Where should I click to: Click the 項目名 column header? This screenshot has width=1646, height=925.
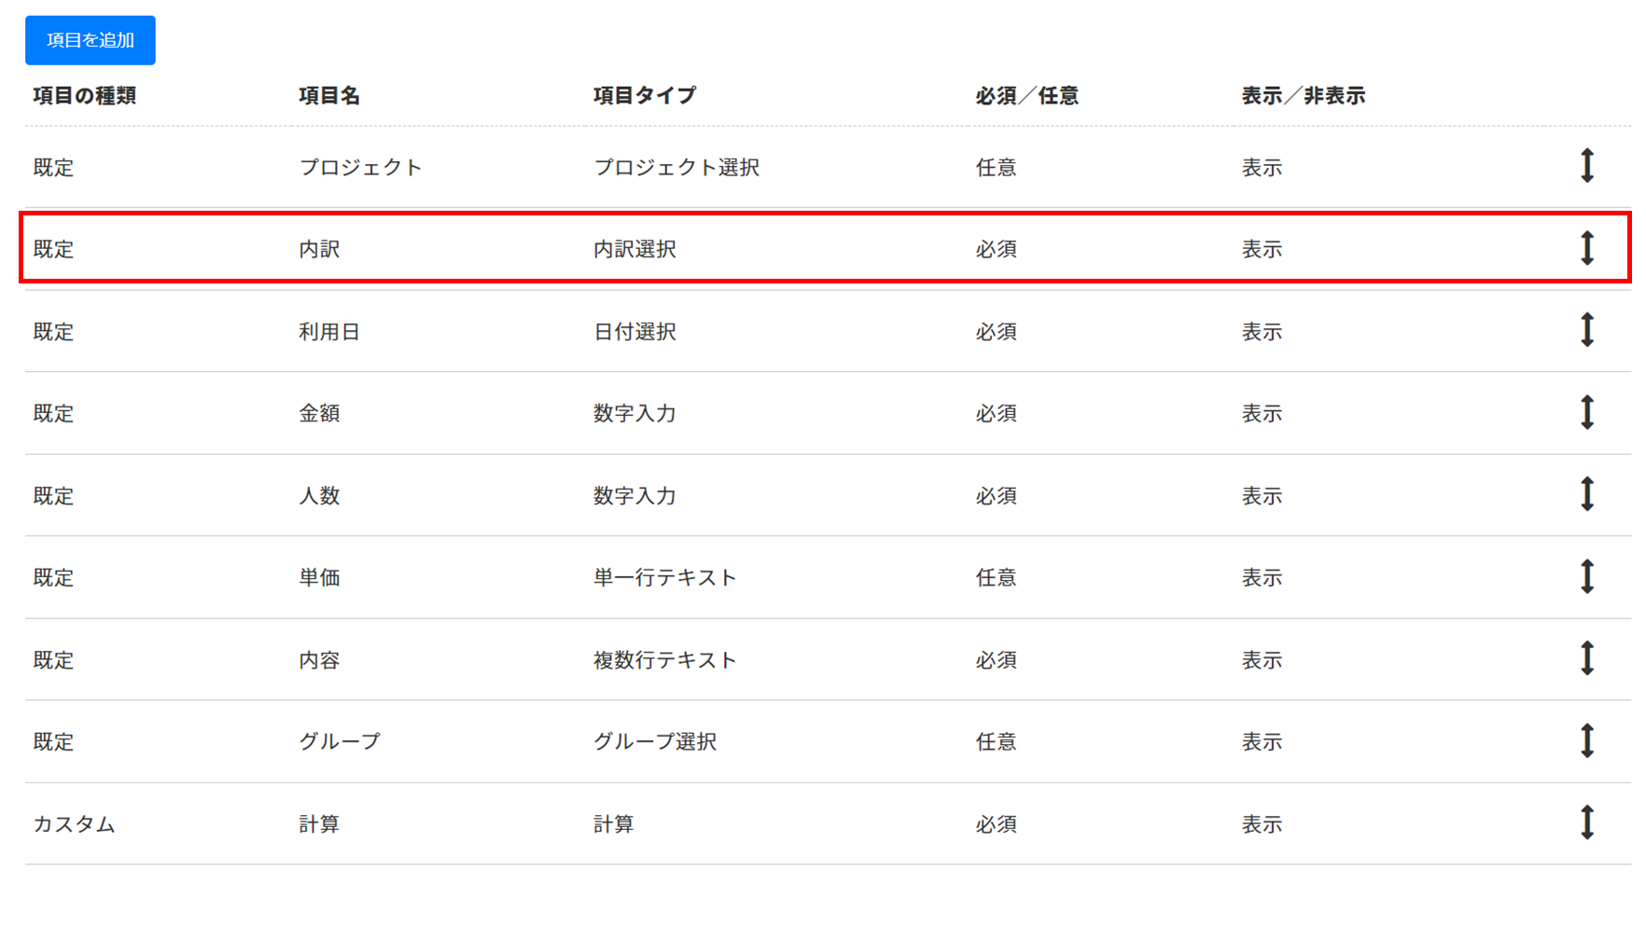(x=329, y=95)
